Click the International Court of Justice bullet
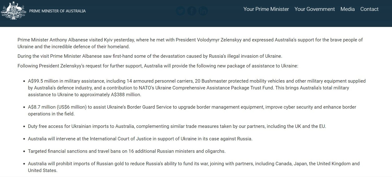392x177 pixels. 140,139
